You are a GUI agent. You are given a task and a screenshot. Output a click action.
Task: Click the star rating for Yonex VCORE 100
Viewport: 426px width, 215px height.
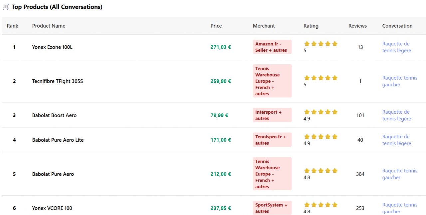pyautogui.click(x=321, y=205)
